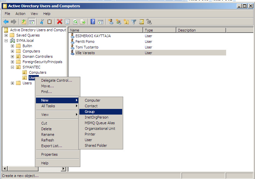Click the Find objects magnifier icon

141,22
